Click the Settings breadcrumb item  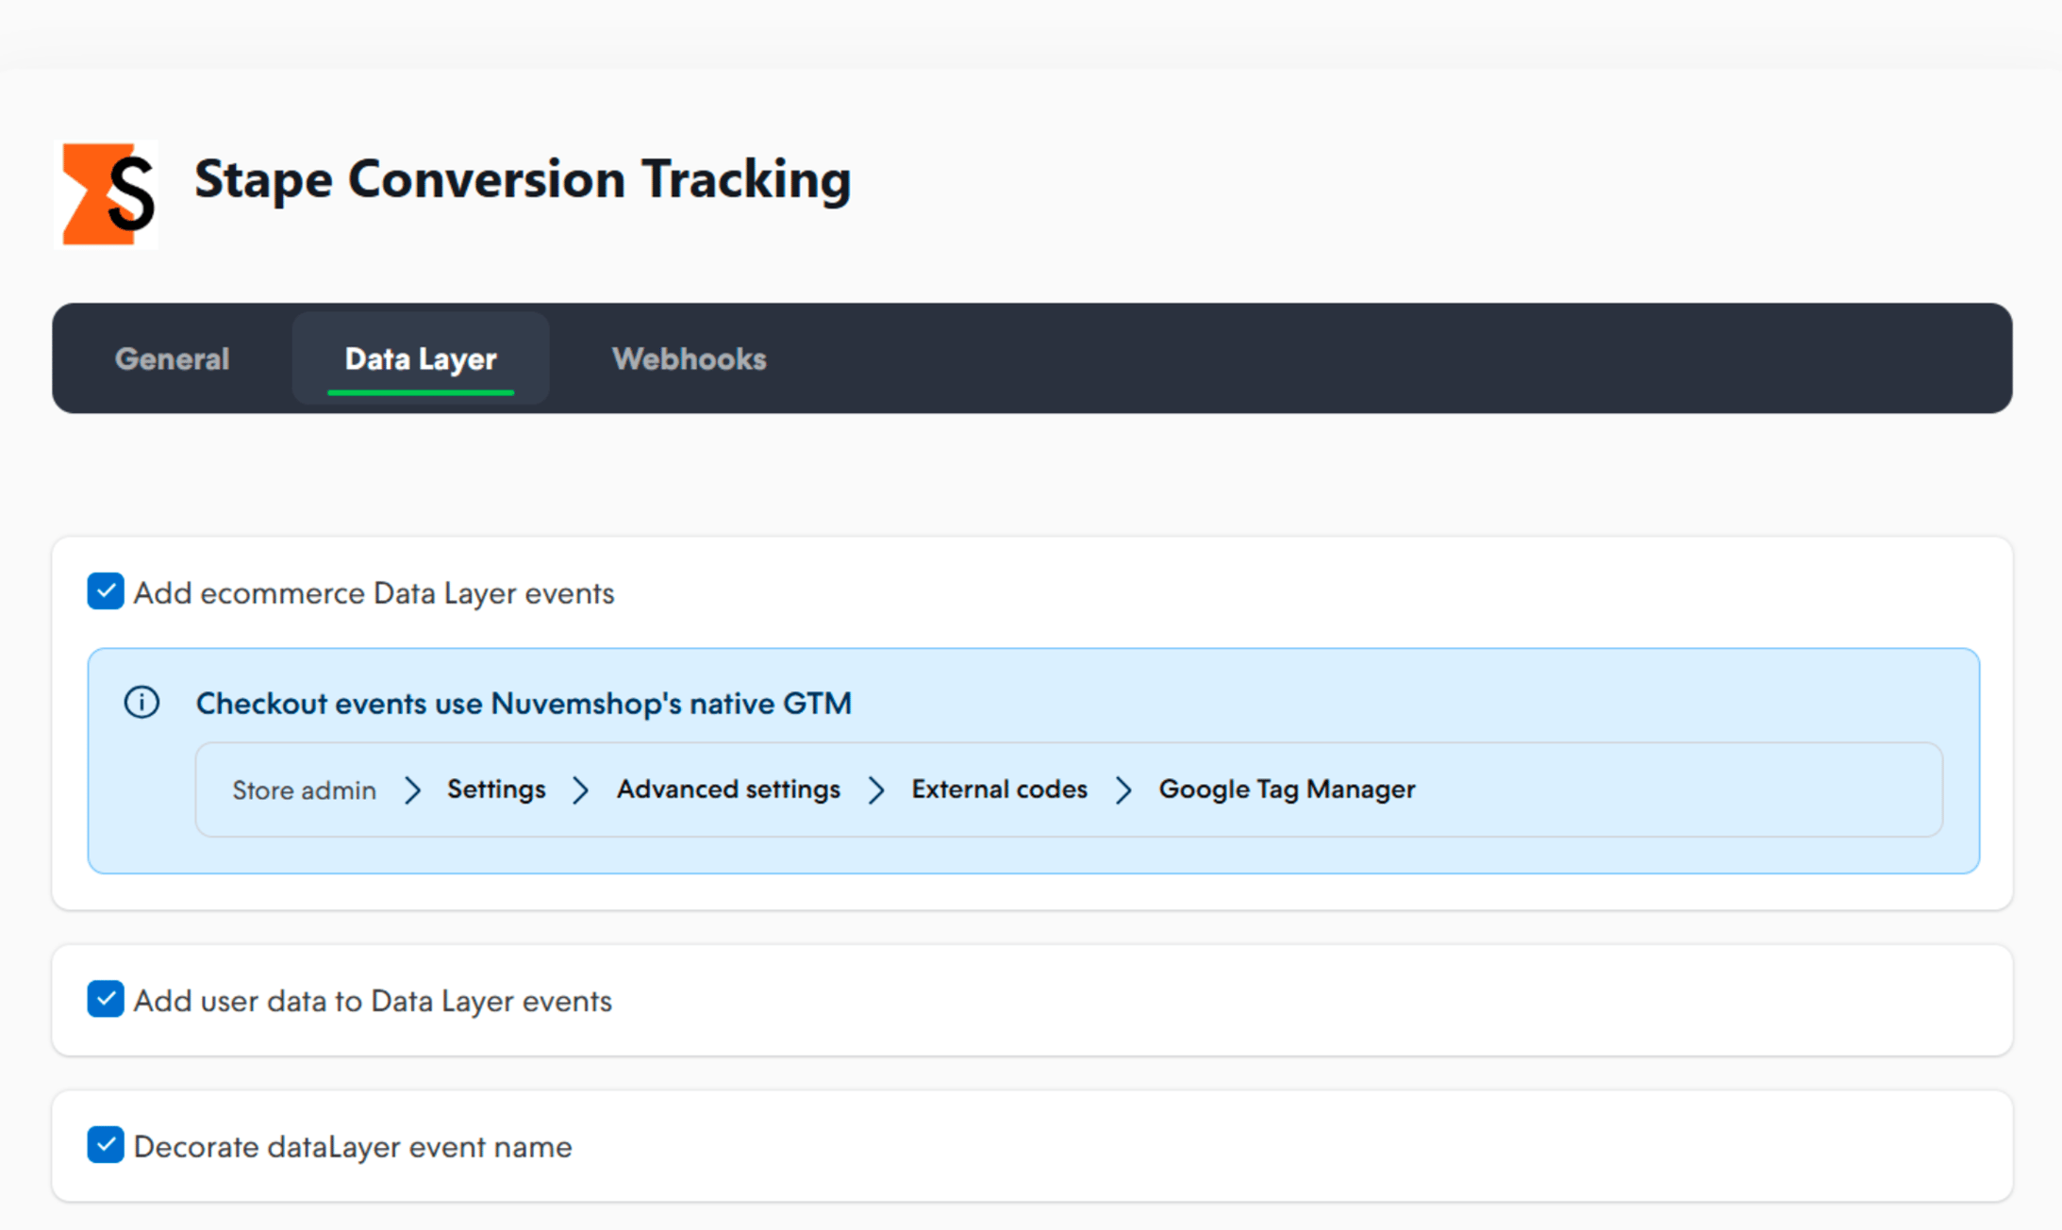coord(496,790)
